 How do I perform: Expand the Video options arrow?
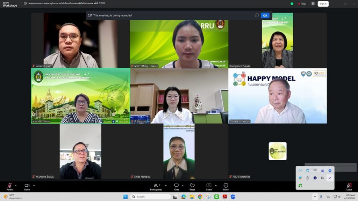(x=34, y=185)
